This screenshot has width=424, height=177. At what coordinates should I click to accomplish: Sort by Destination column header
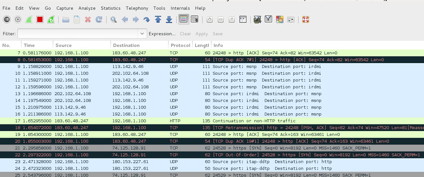point(139,45)
